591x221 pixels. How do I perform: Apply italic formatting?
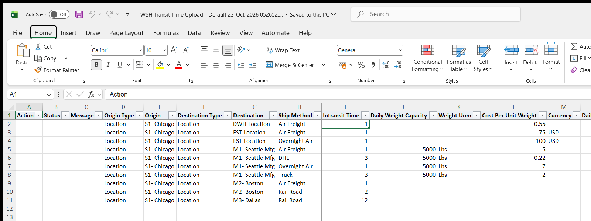point(108,65)
